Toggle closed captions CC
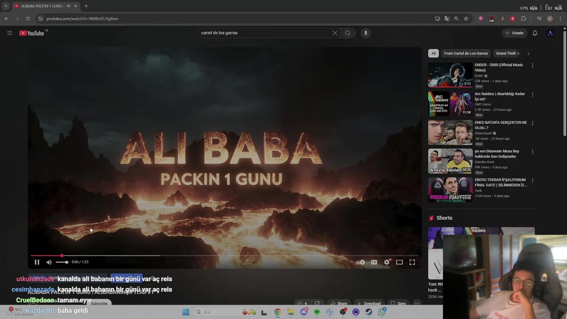The height and width of the screenshot is (319, 567). pyautogui.click(x=374, y=262)
